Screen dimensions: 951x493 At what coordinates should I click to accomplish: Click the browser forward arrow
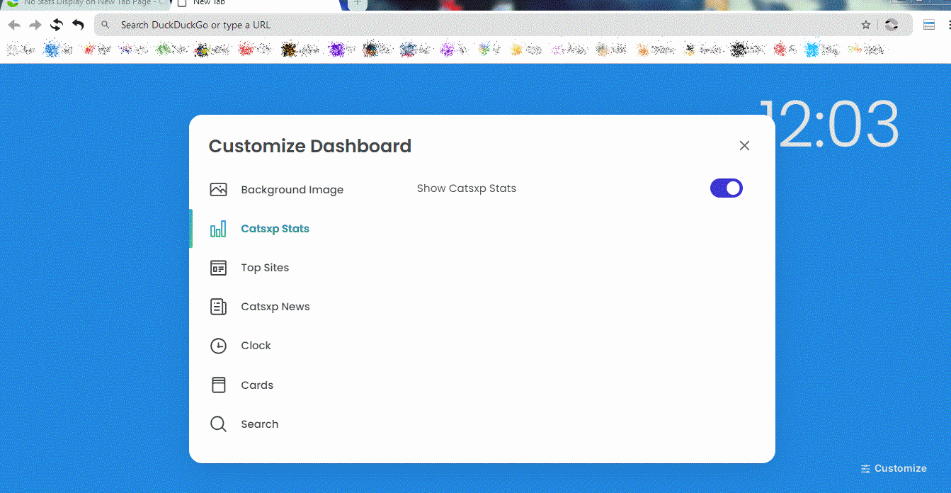pyautogui.click(x=35, y=25)
